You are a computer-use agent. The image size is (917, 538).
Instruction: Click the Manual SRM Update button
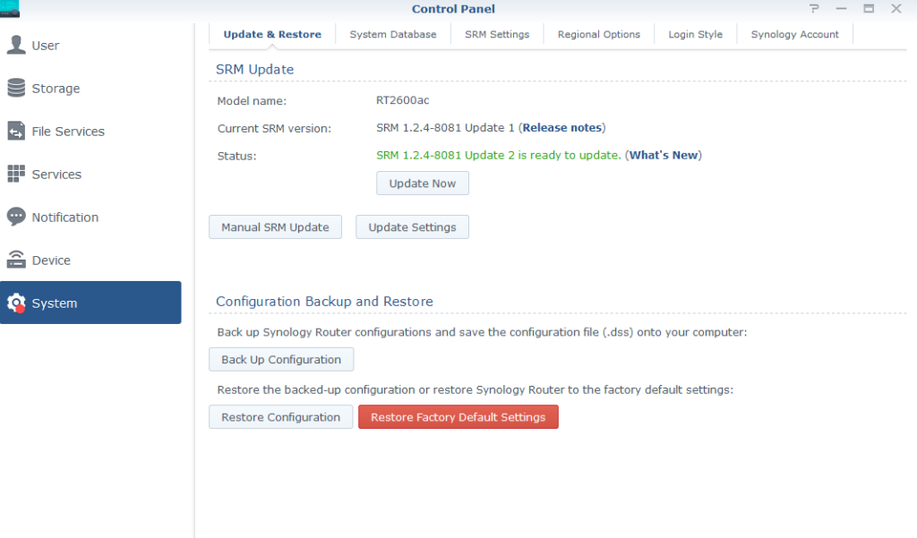coord(275,227)
